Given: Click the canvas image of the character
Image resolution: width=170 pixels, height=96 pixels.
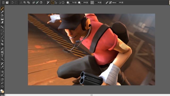Looking at the screenshot, I should [91, 49].
